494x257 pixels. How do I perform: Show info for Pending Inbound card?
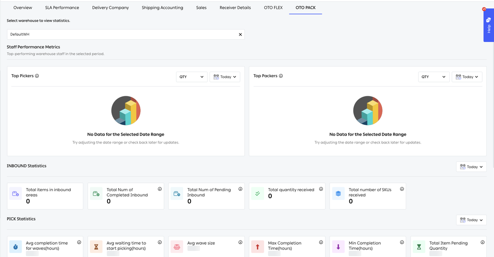(x=240, y=189)
